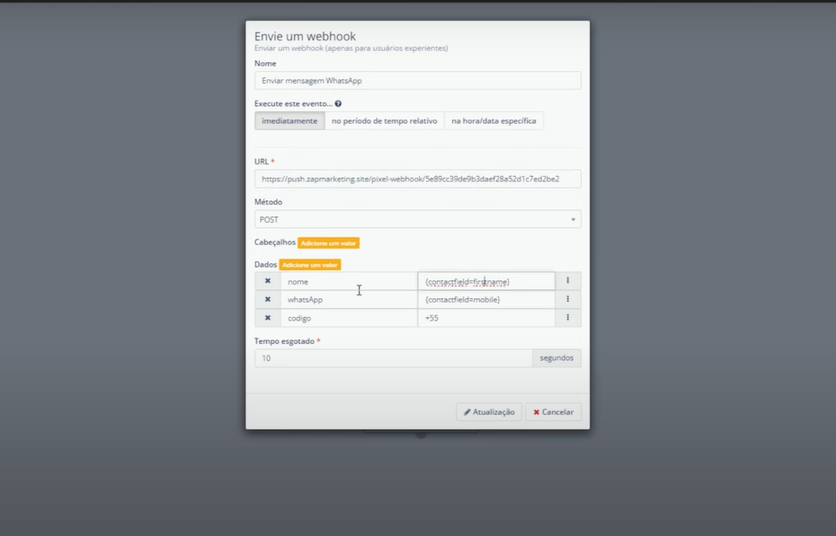Focus the whatsApp key field
This screenshot has width=836, height=536.
tap(349, 300)
